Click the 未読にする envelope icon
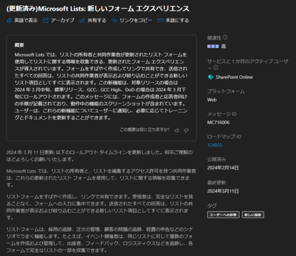This screenshot has width=296, height=256. click(x=160, y=20)
